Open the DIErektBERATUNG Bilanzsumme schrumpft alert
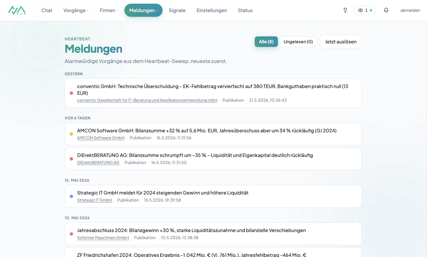427x257 pixels. 213,159
